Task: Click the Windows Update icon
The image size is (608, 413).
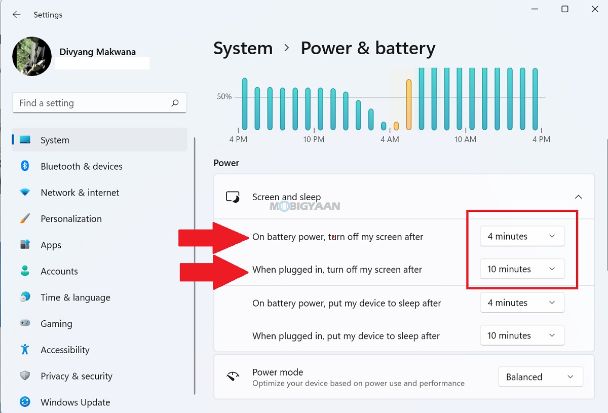Action: tap(24, 402)
